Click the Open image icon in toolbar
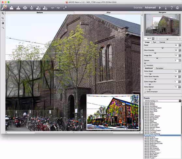Viewport: 182px width, 159px height. (x=11, y=7)
